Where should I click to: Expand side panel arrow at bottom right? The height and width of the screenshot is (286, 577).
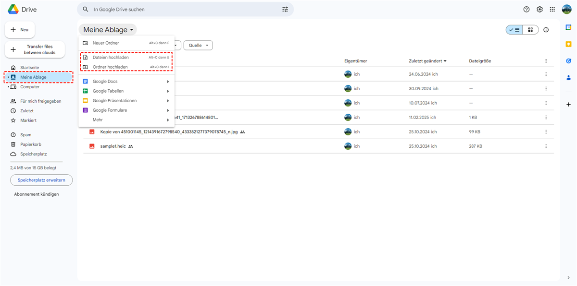pyautogui.click(x=568, y=277)
